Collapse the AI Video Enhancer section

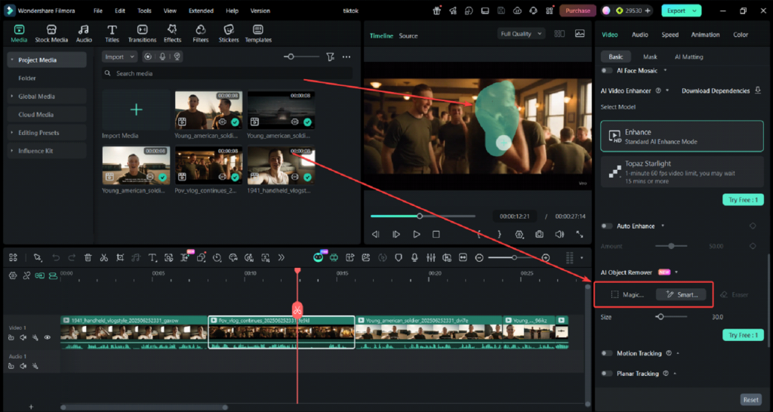[667, 91]
